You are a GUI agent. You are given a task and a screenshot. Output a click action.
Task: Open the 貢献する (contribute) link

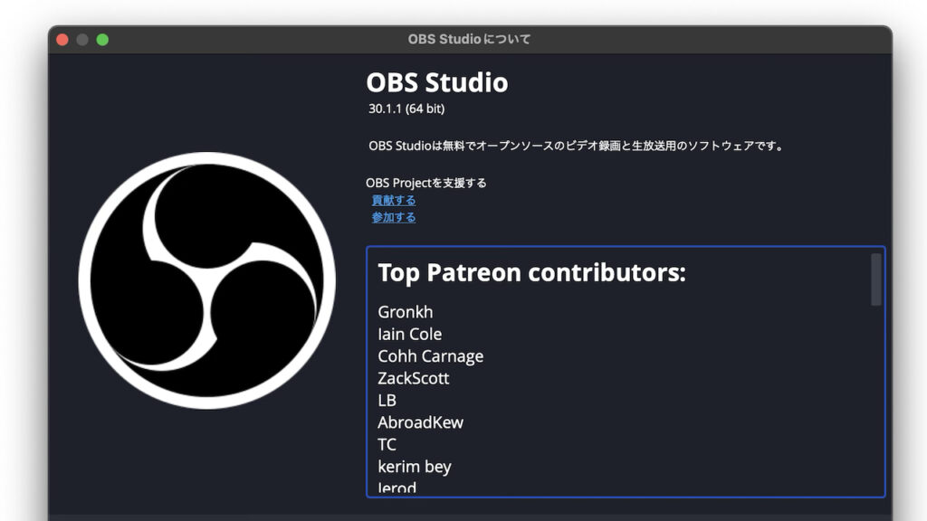coord(392,200)
